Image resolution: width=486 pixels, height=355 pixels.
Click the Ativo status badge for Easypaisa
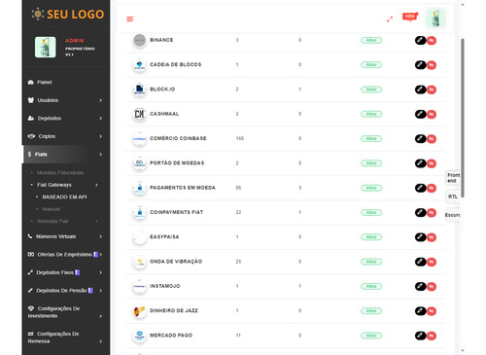tap(371, 237)
